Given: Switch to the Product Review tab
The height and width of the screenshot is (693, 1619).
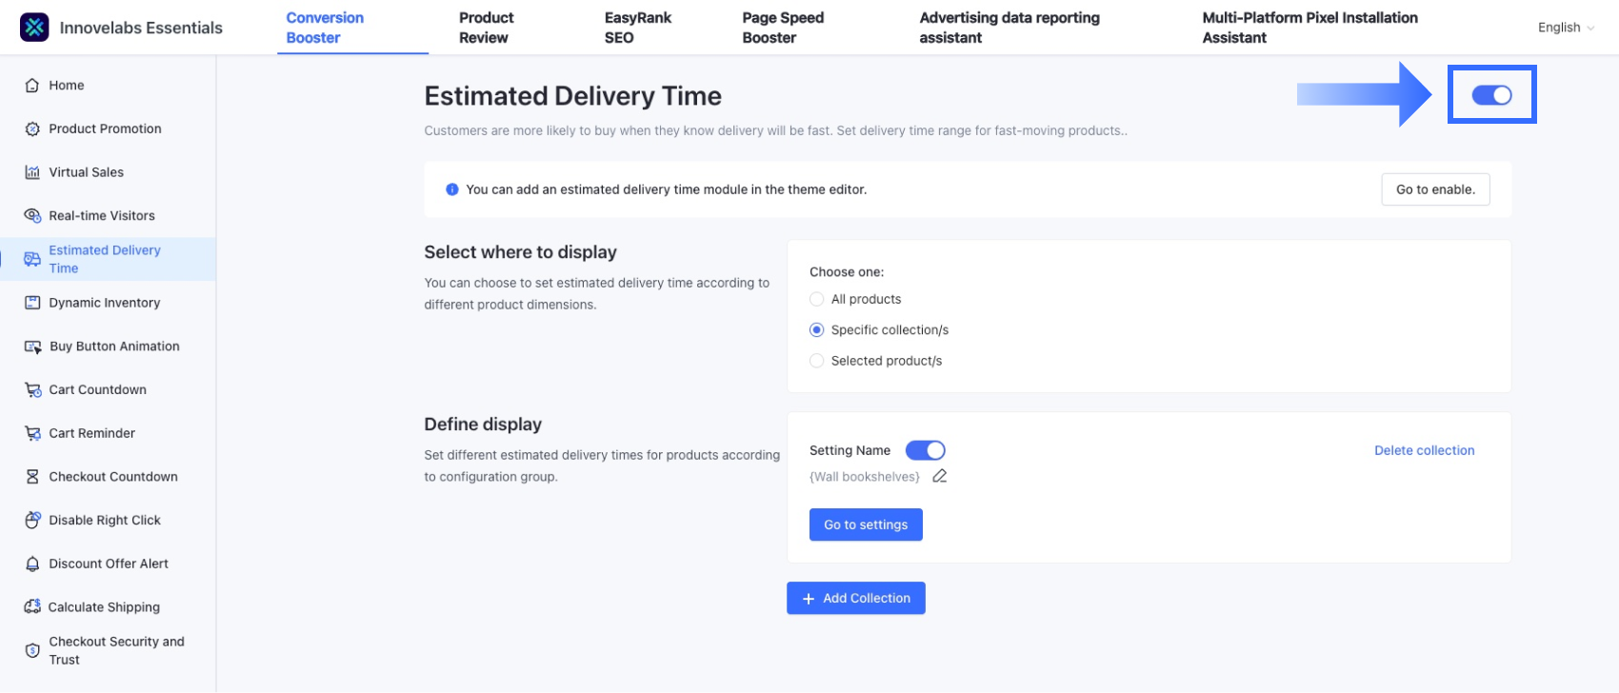Looking at the screenshot, I should (486, 28).
